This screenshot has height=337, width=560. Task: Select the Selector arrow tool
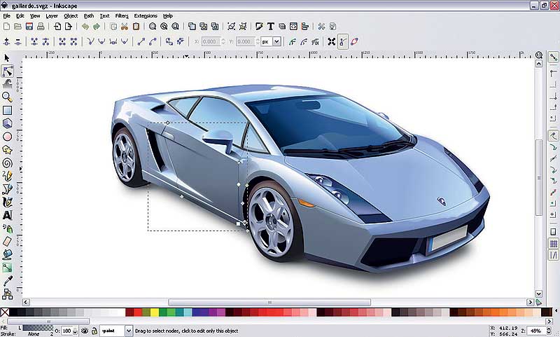coord(7,57)
